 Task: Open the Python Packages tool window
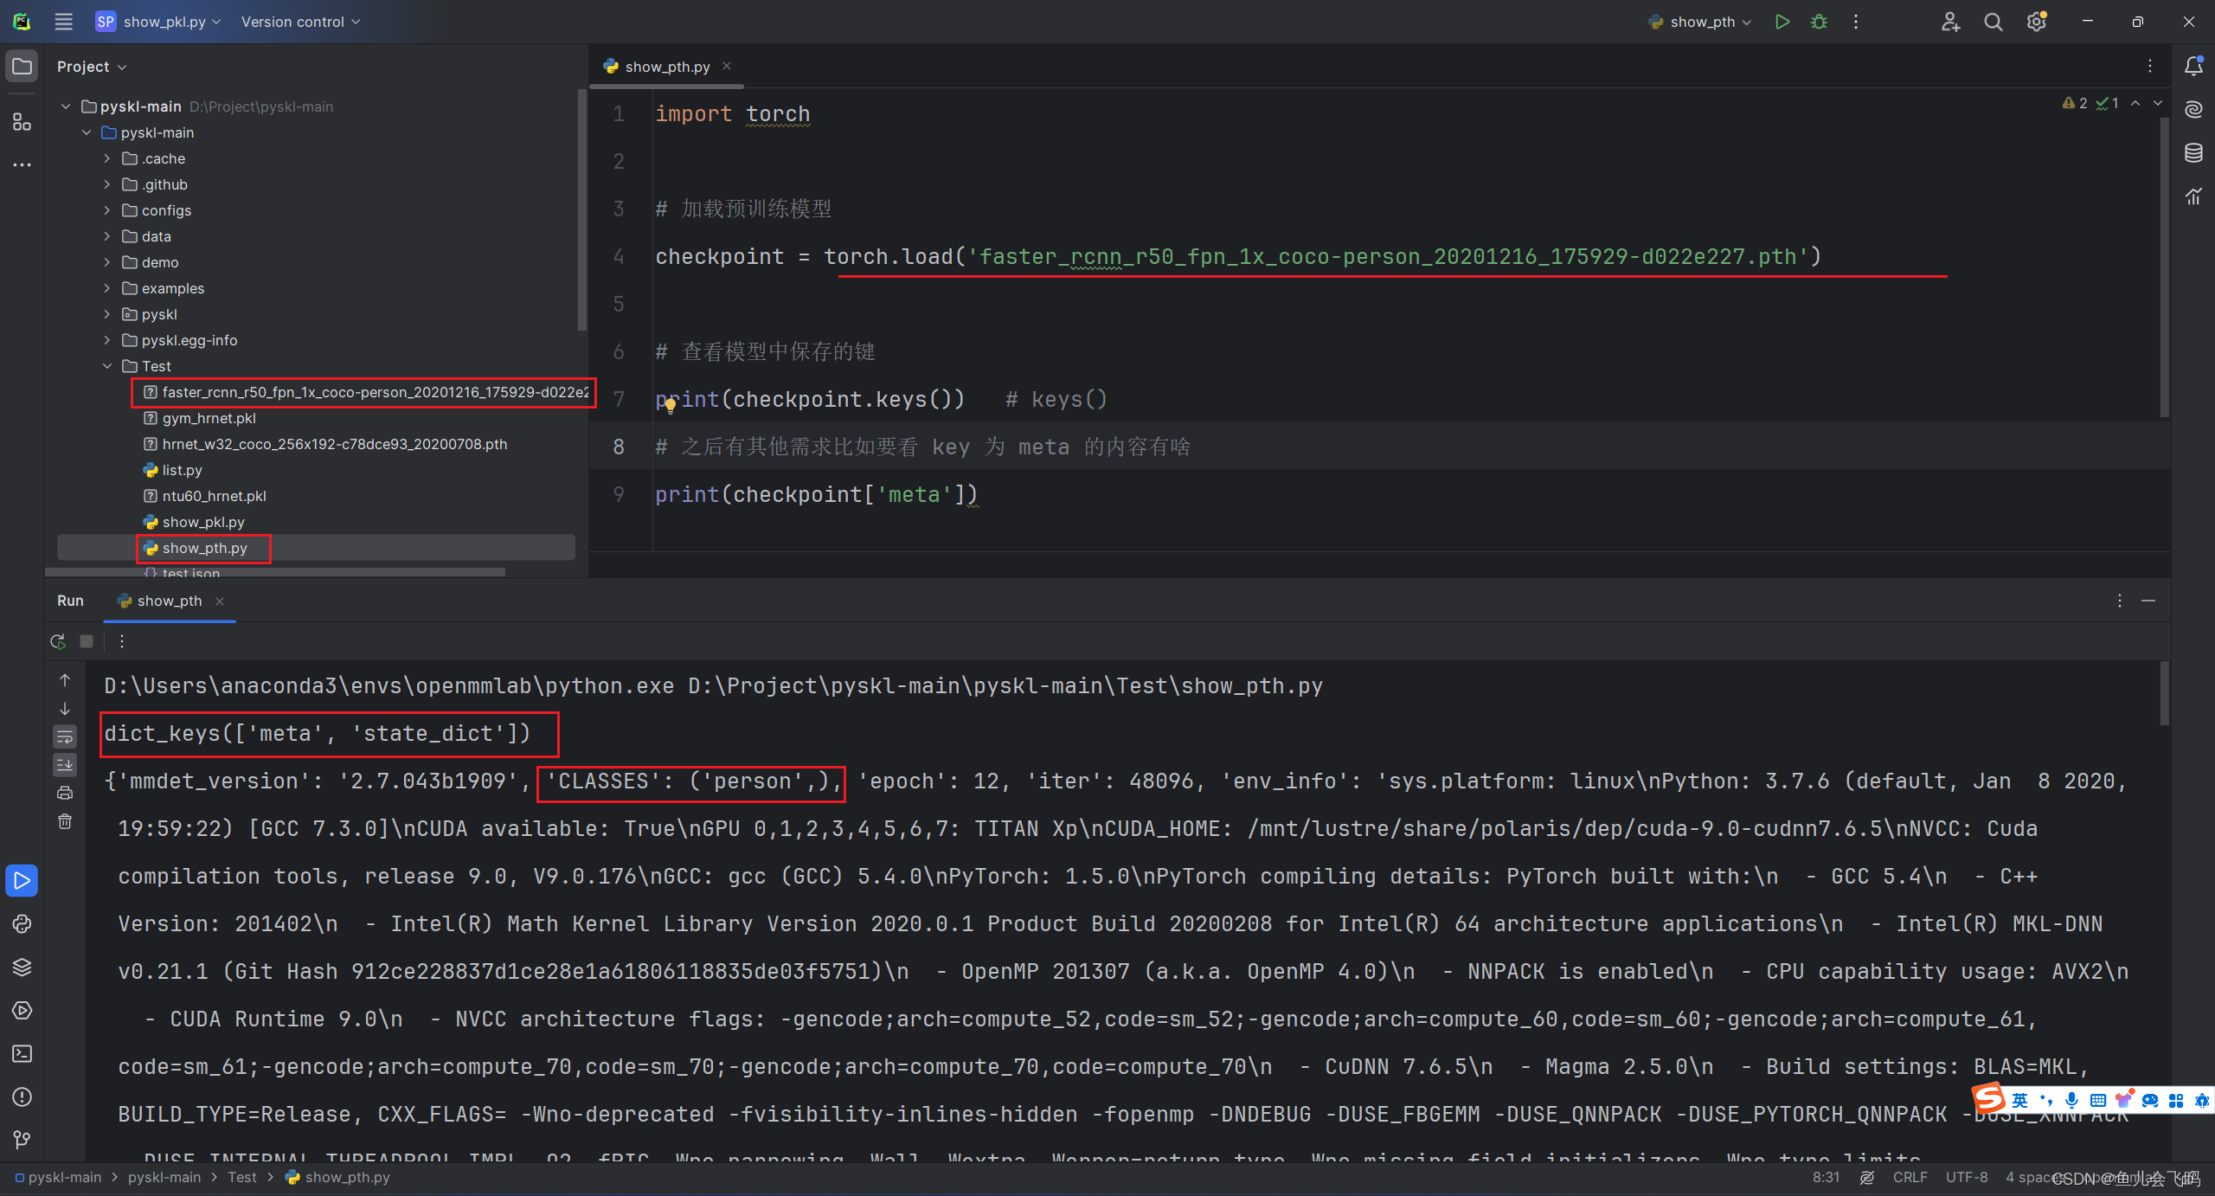[22, 967]
